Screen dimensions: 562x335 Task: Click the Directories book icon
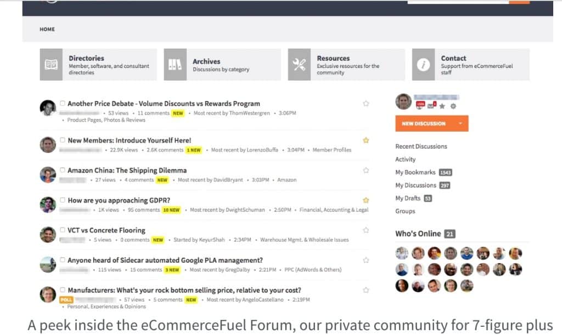point(51,65)
